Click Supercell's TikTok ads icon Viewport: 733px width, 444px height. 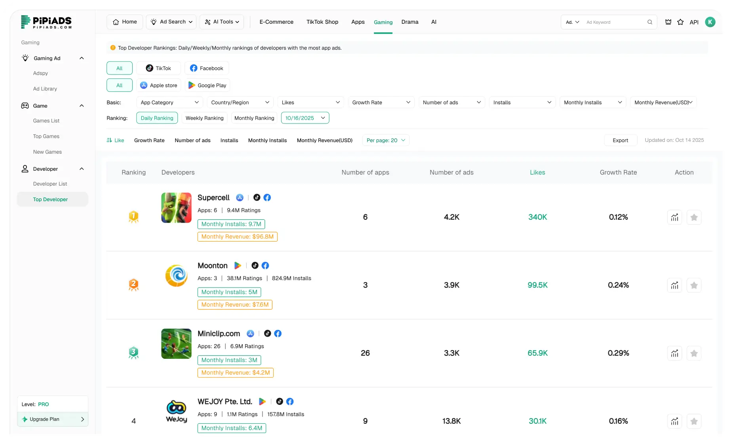pyautogui.click(x=257, y=197)
